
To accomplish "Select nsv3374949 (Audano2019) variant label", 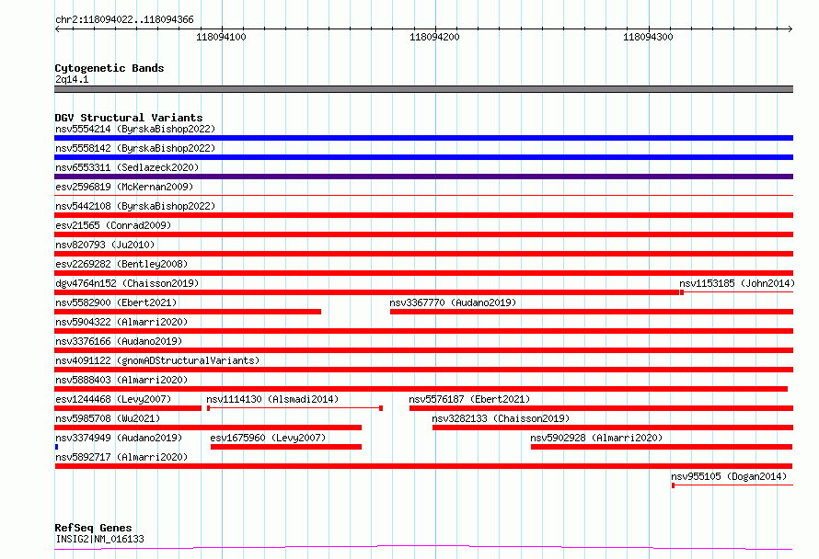I will point(119,438).
